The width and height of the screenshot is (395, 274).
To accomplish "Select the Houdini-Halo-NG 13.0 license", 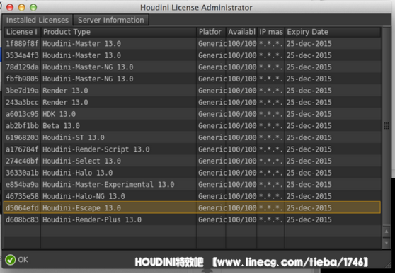I will [193, 196].
